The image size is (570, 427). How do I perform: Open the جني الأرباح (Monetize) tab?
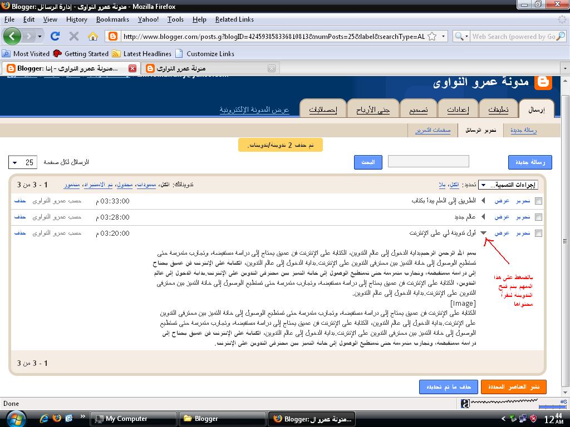click(x=374, y=110)
